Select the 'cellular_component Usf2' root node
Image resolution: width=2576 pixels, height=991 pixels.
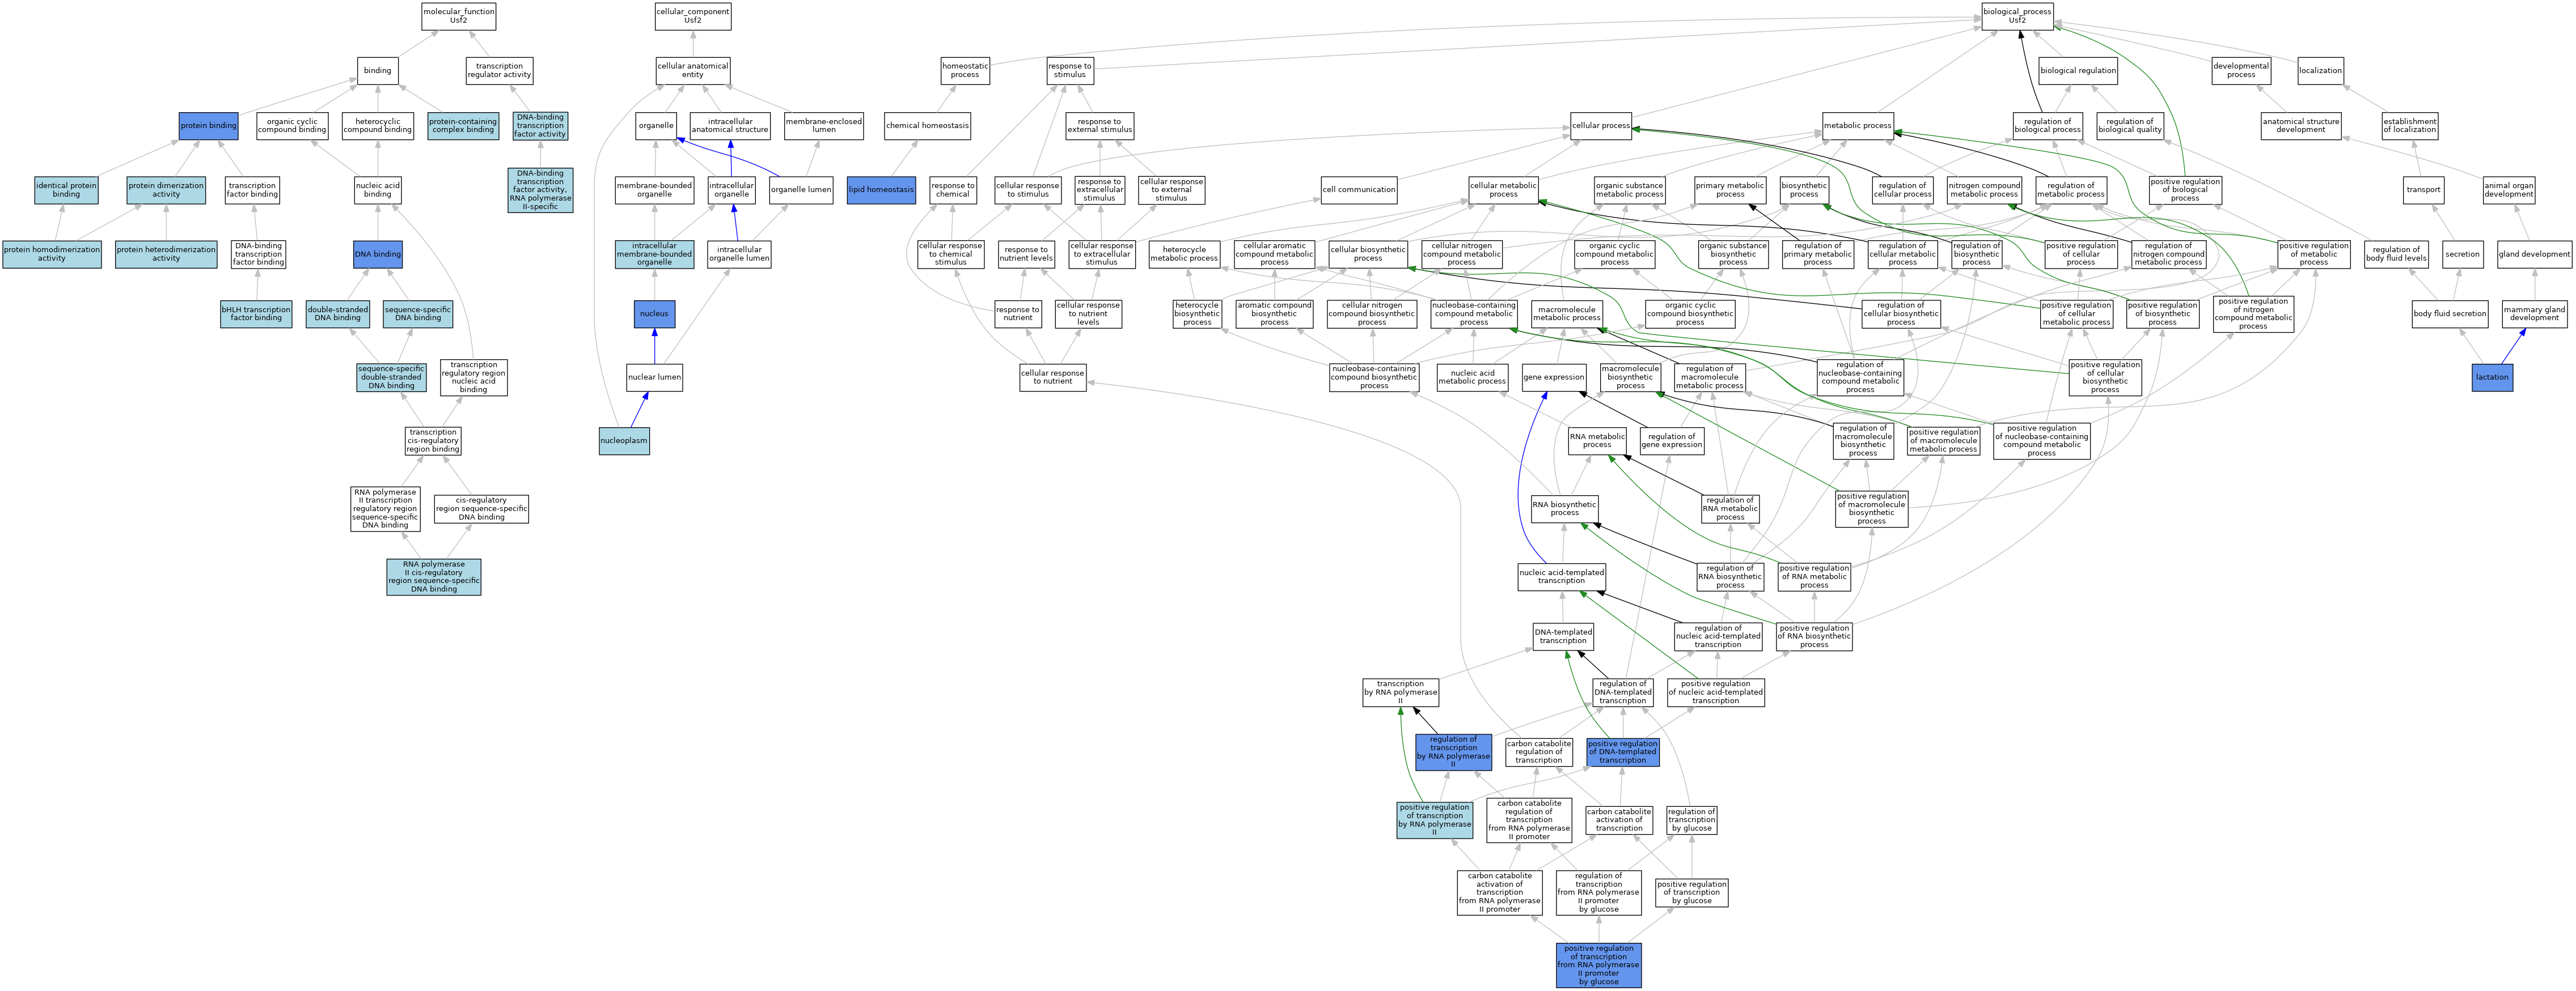693,16
